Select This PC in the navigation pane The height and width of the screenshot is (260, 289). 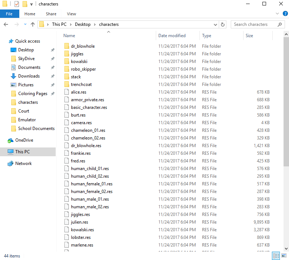click(x=28, y=152)
